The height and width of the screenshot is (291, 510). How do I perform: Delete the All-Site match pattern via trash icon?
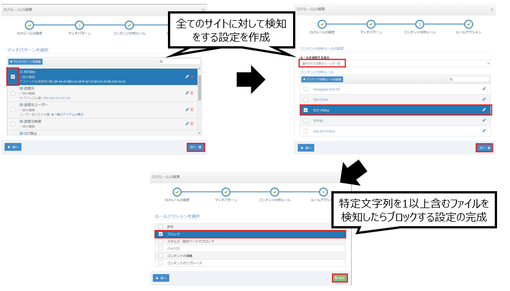[192, 77]
